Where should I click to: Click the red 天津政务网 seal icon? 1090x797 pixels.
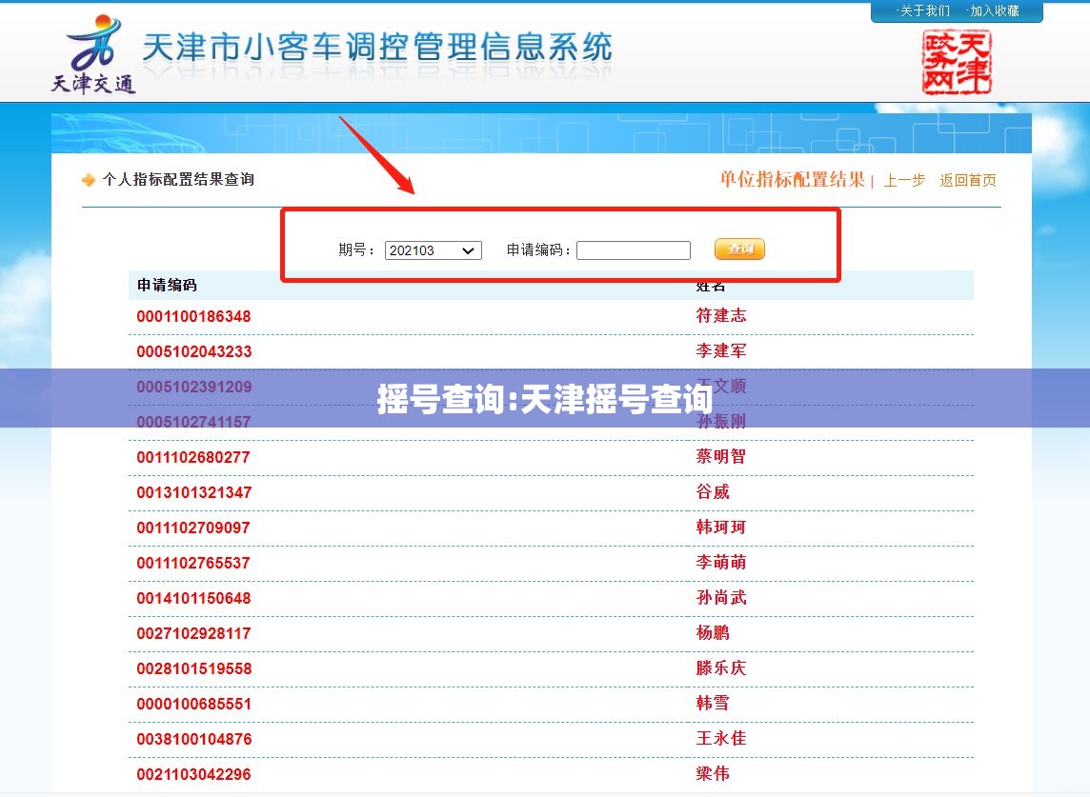click(957, 62)
